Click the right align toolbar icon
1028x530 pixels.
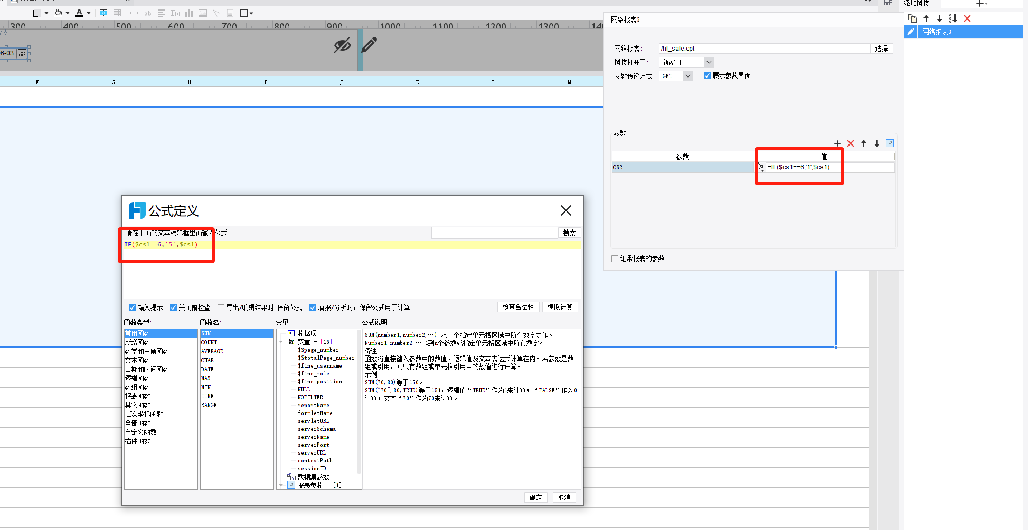click(x=21, y=13)
